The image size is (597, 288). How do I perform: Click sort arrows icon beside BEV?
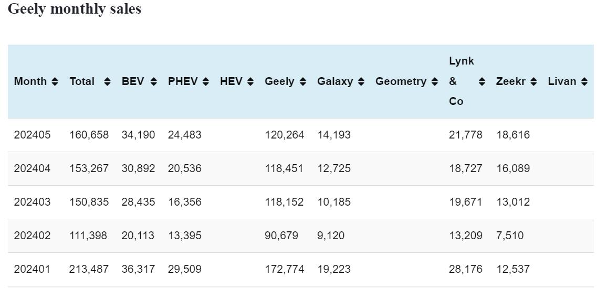[153, 82]
